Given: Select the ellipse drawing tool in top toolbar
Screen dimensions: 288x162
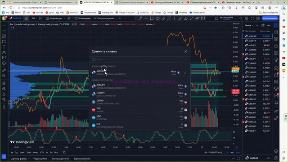Looking at the screenshot, I should 157,18.
